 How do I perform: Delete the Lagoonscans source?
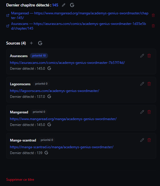pyautogui.click(x=149, y=84)
